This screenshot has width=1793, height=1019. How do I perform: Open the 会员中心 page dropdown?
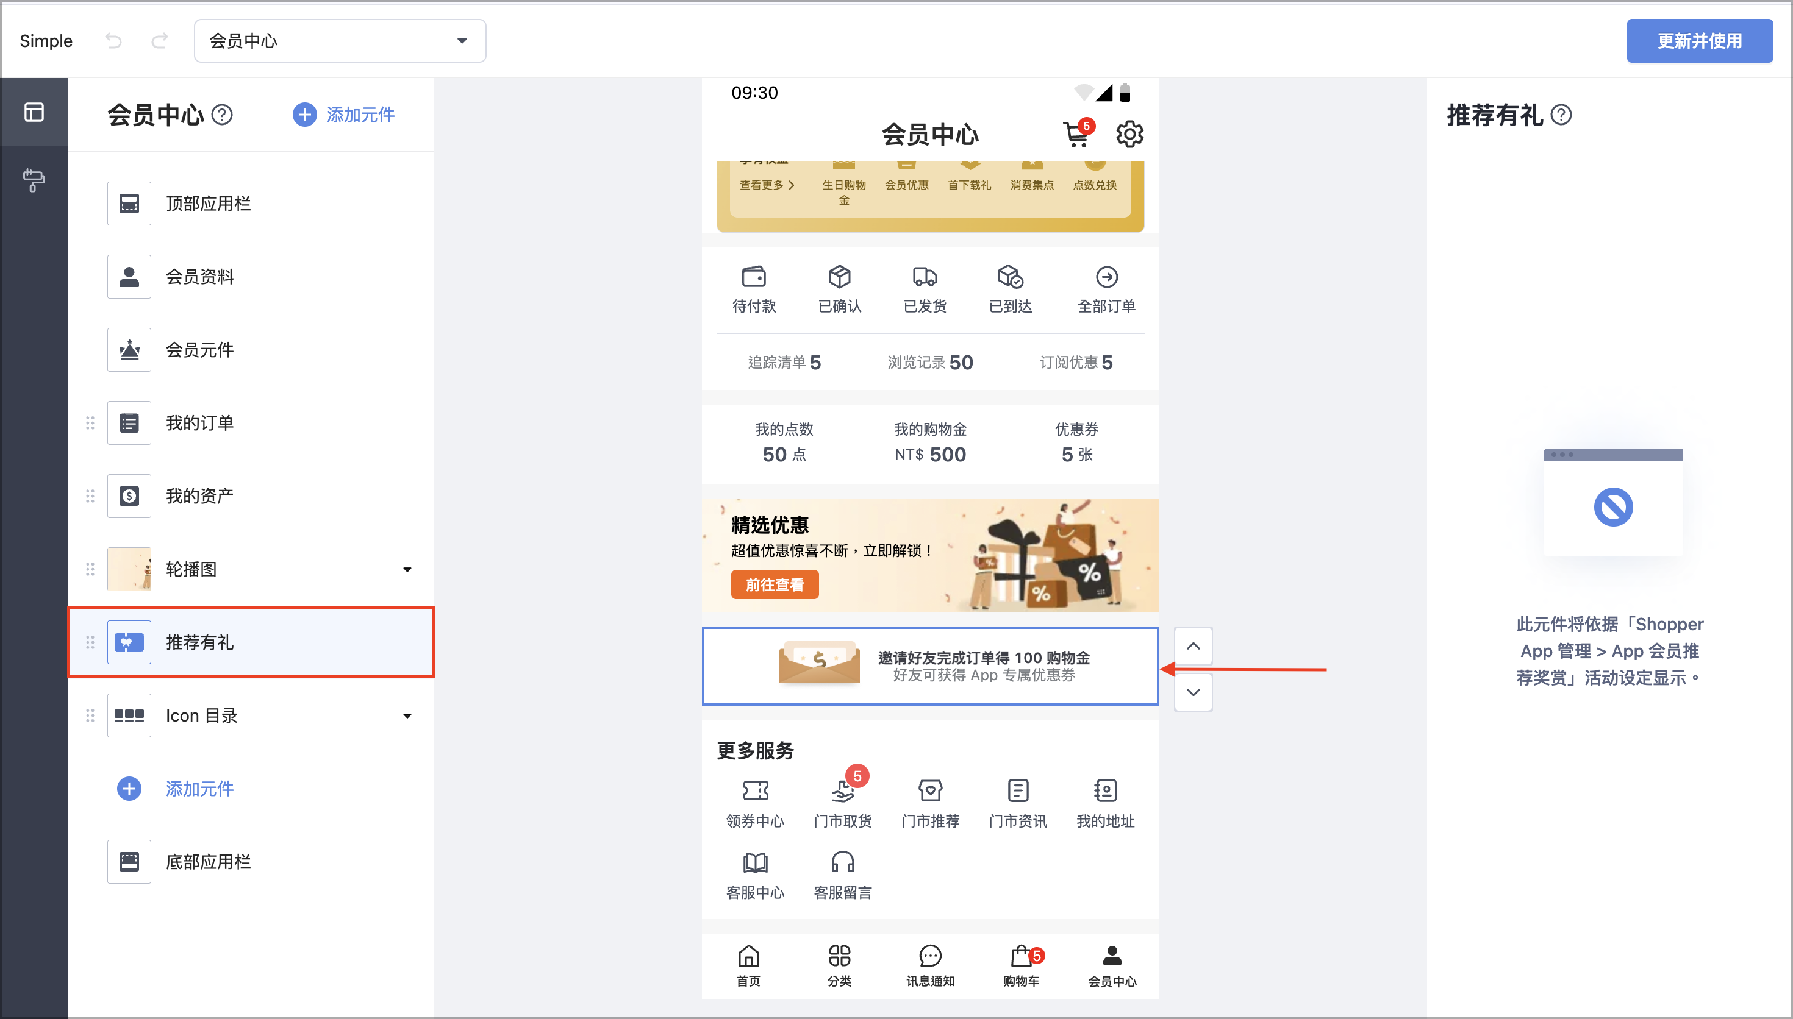(x=340, y=41)
